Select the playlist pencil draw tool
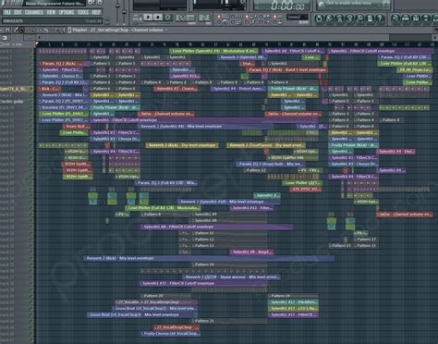This screenshot has height=344, width=438. coord(16,31)
